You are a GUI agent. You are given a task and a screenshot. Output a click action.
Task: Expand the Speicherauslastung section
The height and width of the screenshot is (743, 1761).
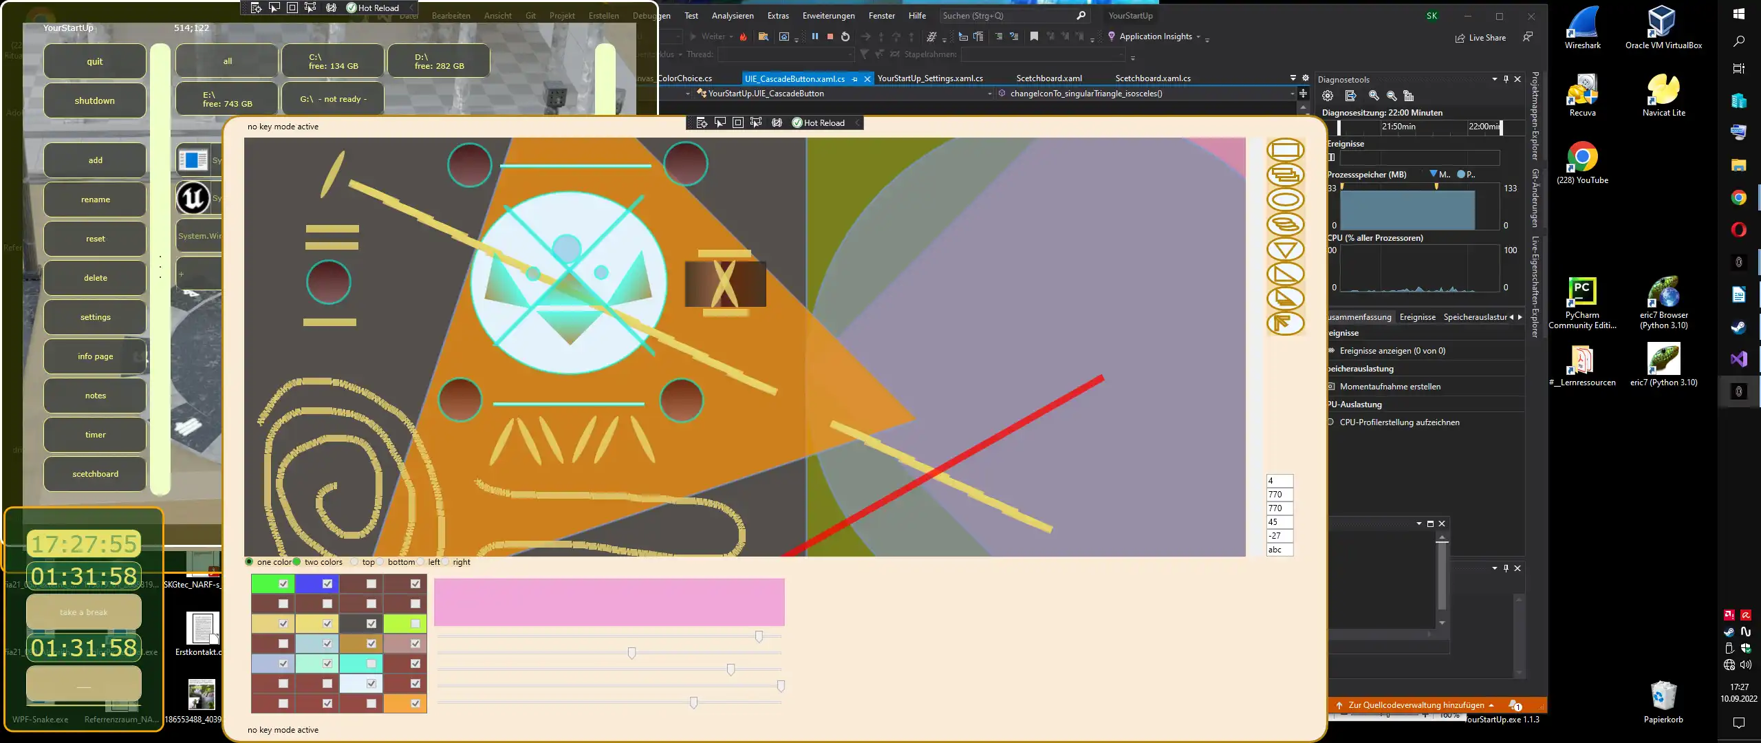click(1362, 368)
